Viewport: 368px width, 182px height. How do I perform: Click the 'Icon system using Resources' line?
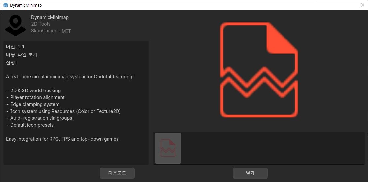point(63,111)
